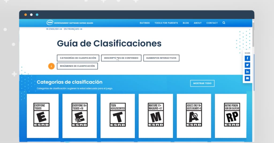Open the Tools for Parents menu

coord(166,23)
